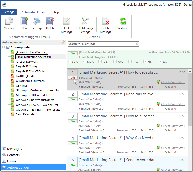Turn off message 2 On toggle
This screenshot has width=193, height=172.
(x=73, y=99)
